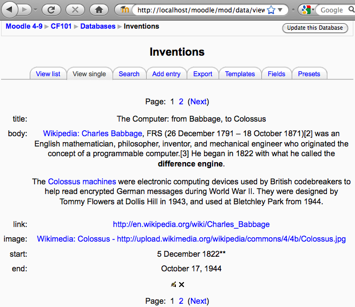355x307 pixels.
Task: Open the Add entry tab
Action: pyautogui.click(x=166, y=74)
